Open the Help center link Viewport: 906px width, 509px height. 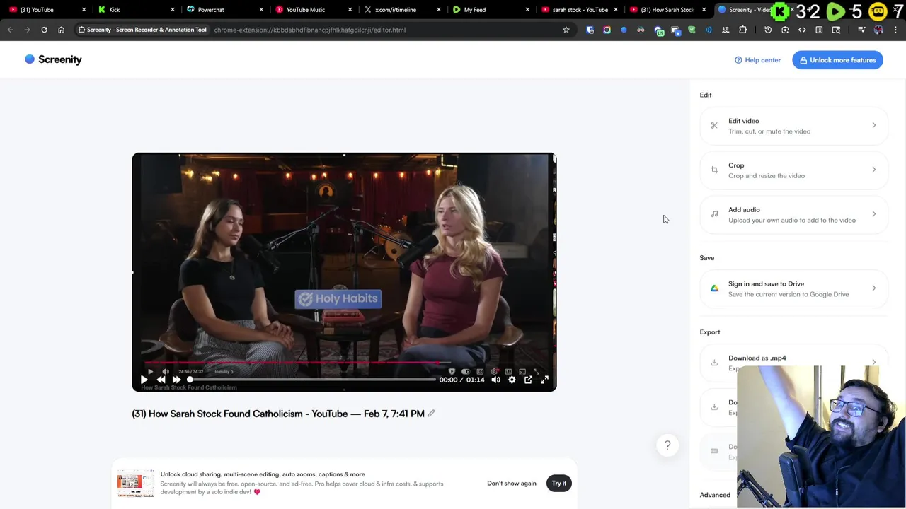point(757,60)
